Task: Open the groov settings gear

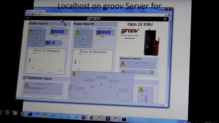Action: pos(165,19)
